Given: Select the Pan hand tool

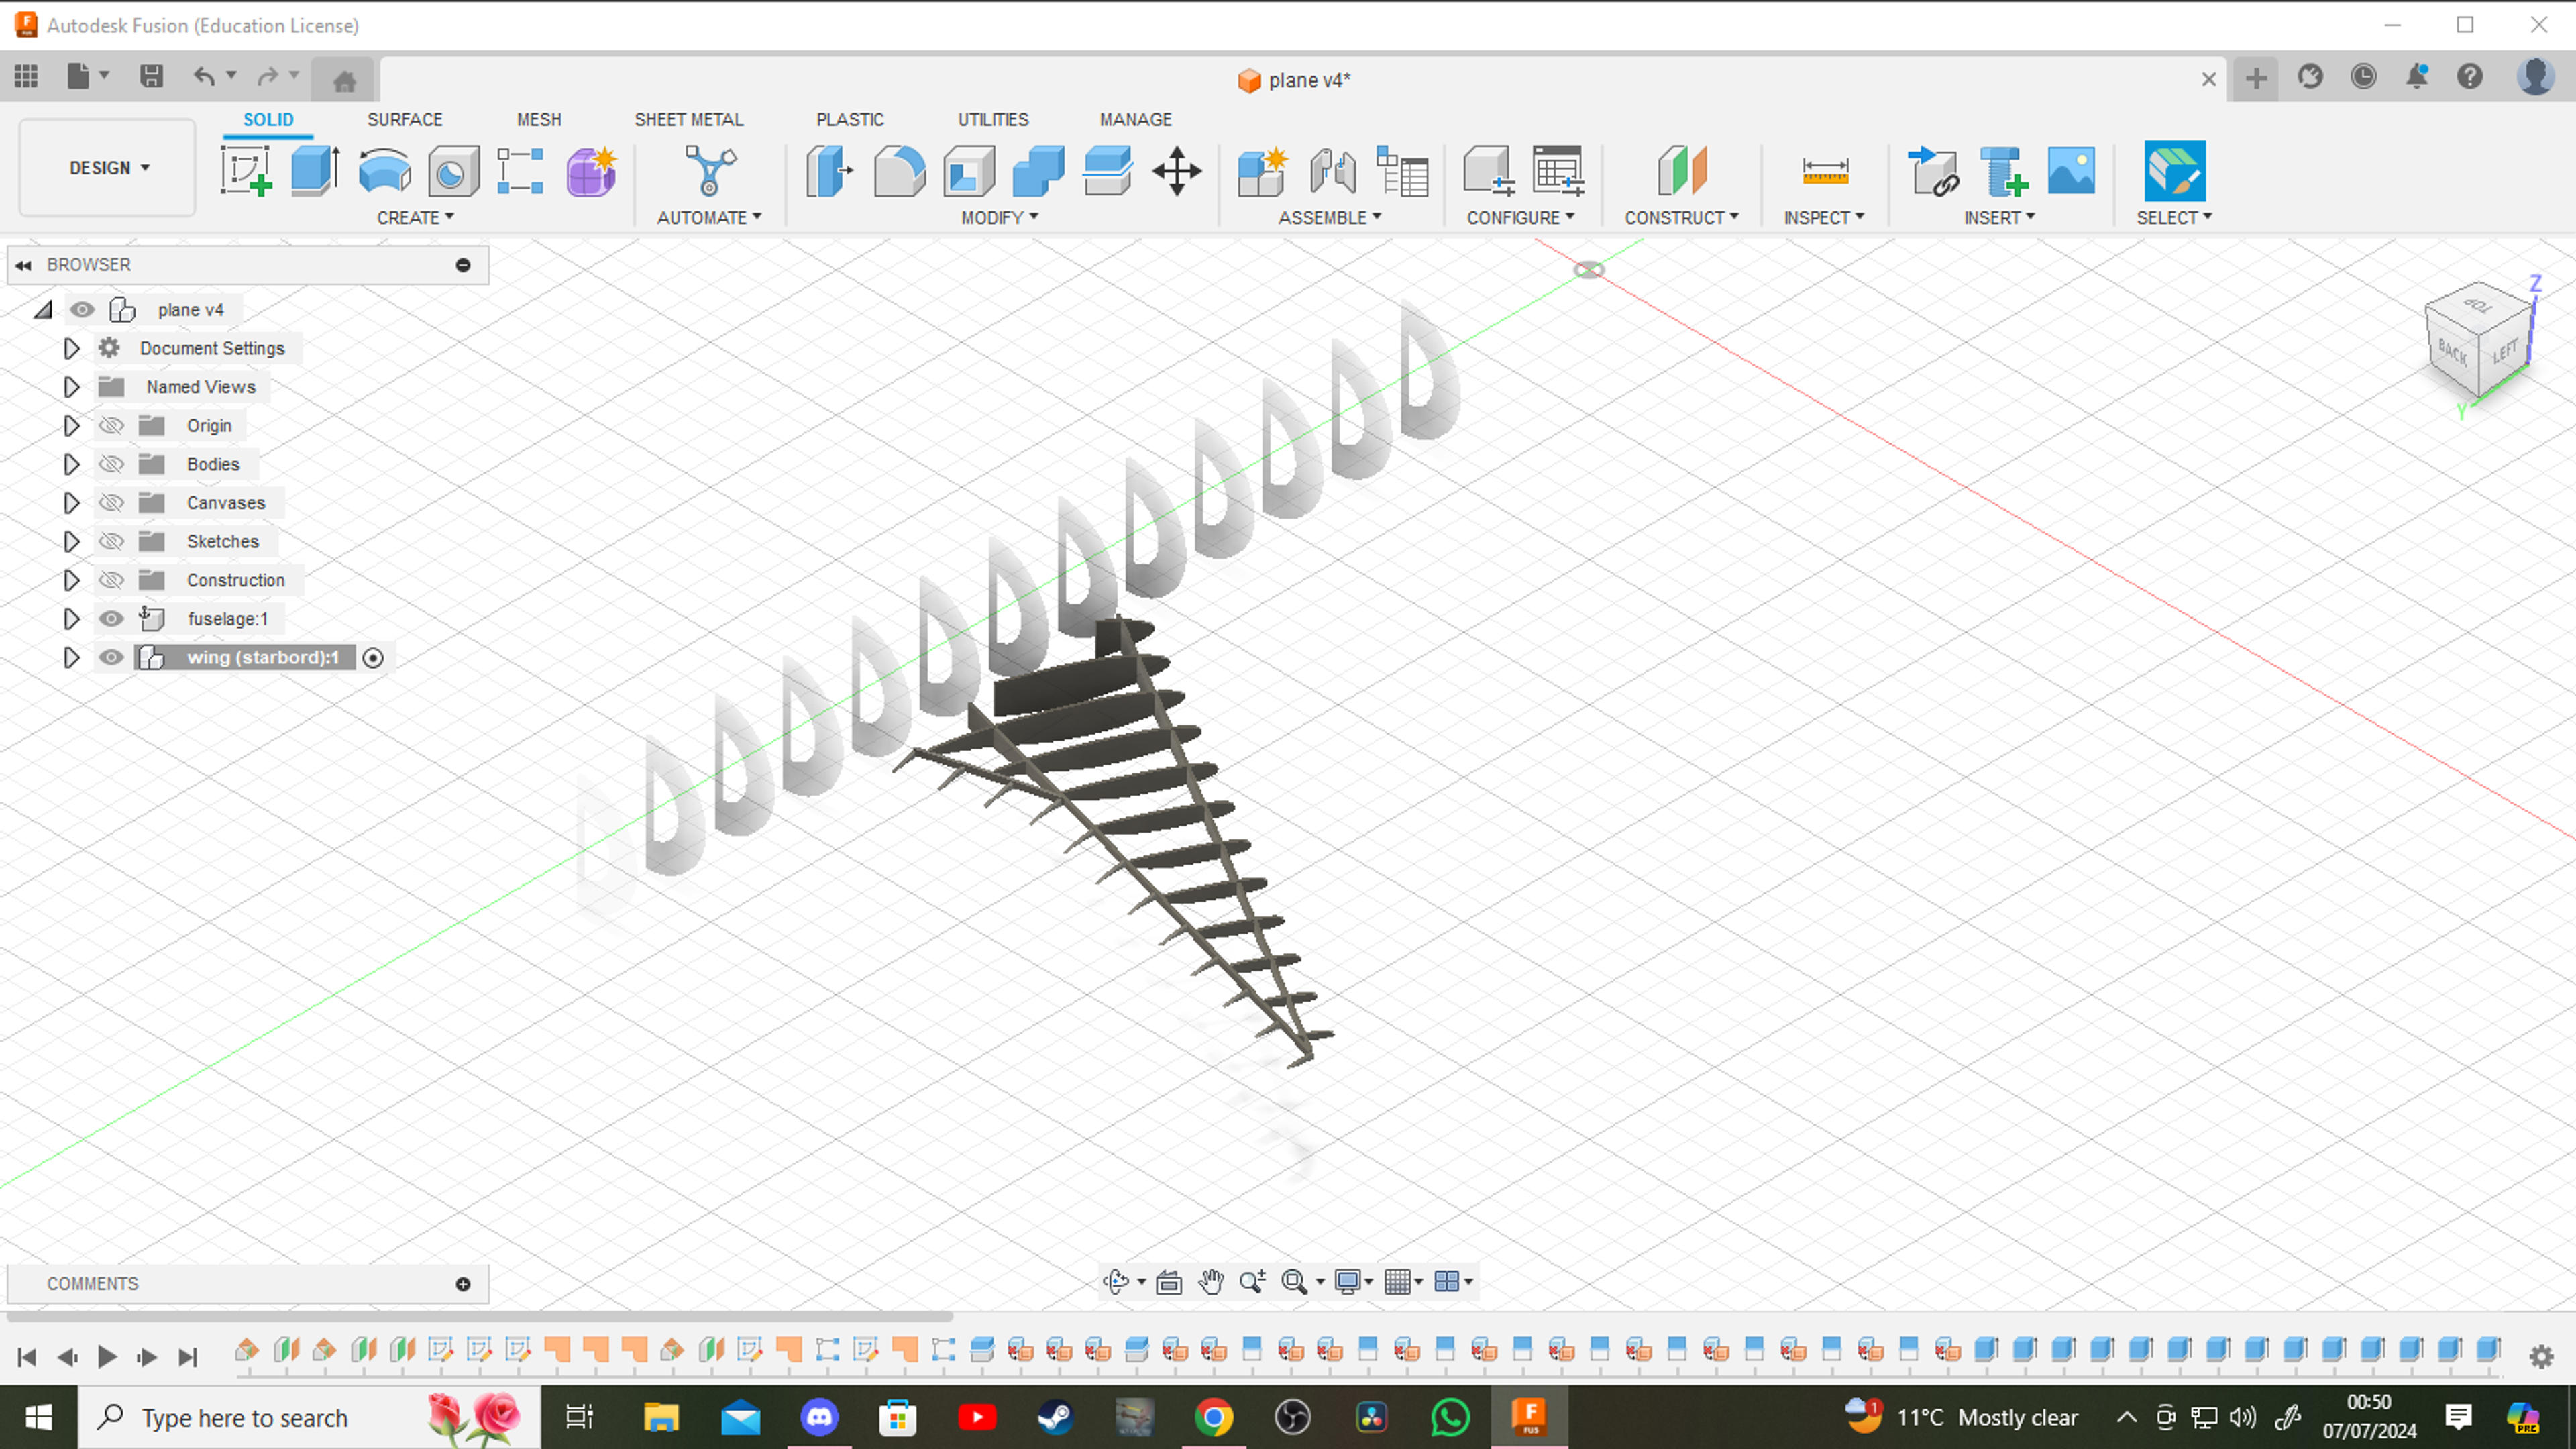Looking at the screenshot, I should (1211, 1281).
